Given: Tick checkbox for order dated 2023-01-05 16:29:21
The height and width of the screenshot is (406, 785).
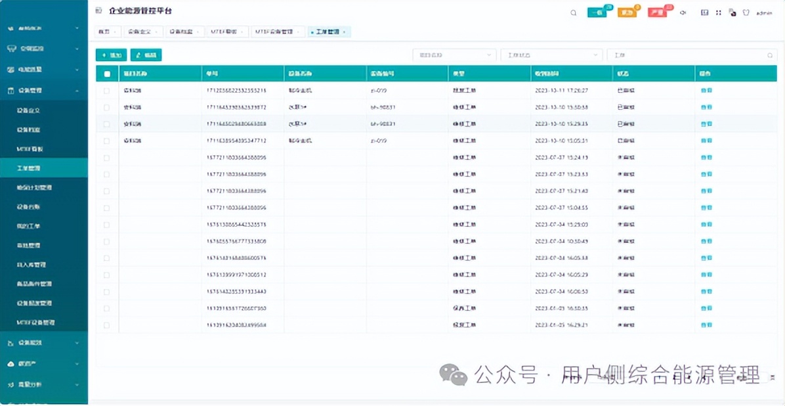Looking at the screenshot, I should [106, 325].
